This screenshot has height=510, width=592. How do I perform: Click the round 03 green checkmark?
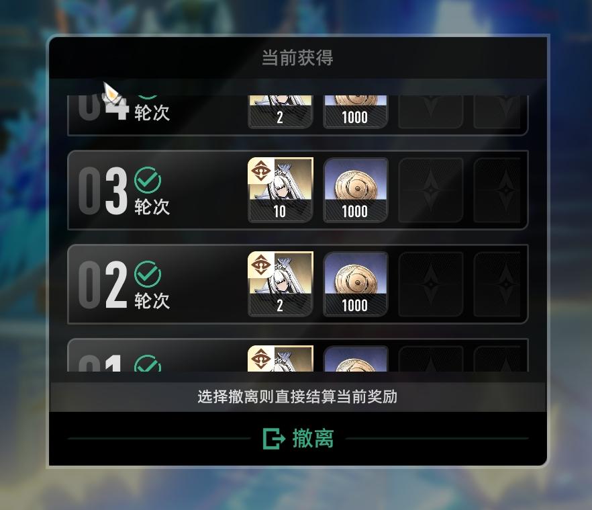(x=148, y=180)
